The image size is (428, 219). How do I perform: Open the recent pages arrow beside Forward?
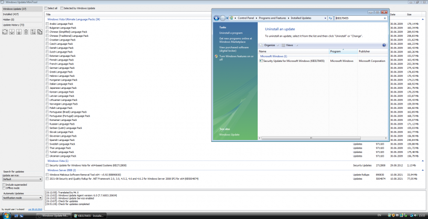227,18
